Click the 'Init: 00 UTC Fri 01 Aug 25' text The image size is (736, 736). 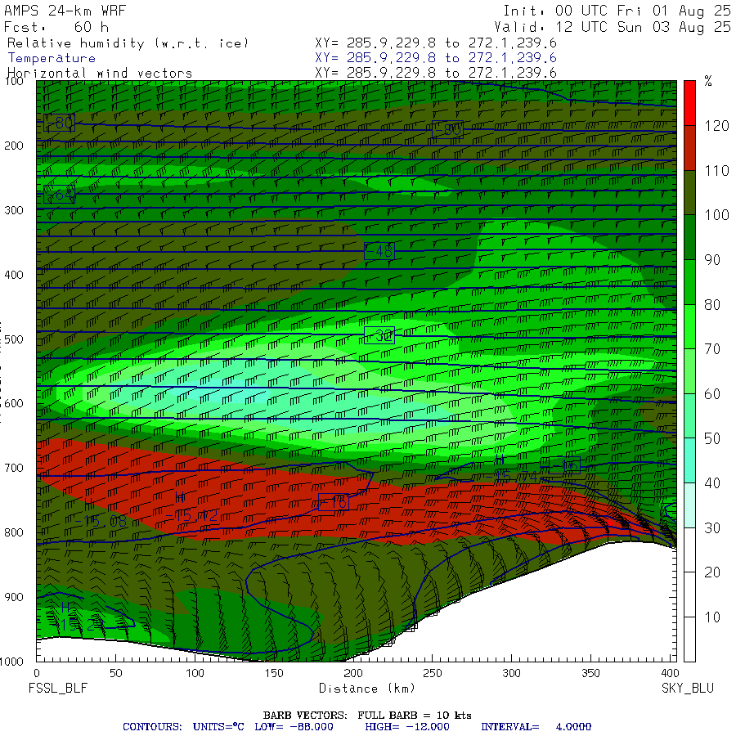point(617,11)
